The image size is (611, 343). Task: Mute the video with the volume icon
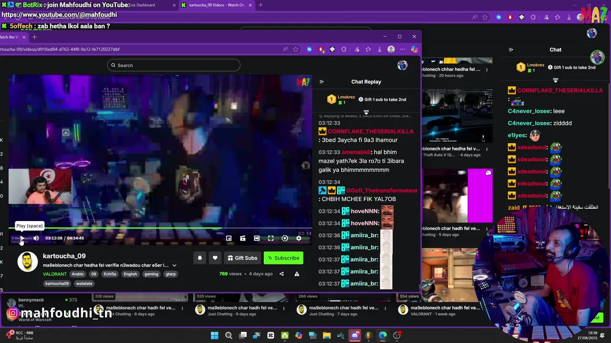[36, 238]
